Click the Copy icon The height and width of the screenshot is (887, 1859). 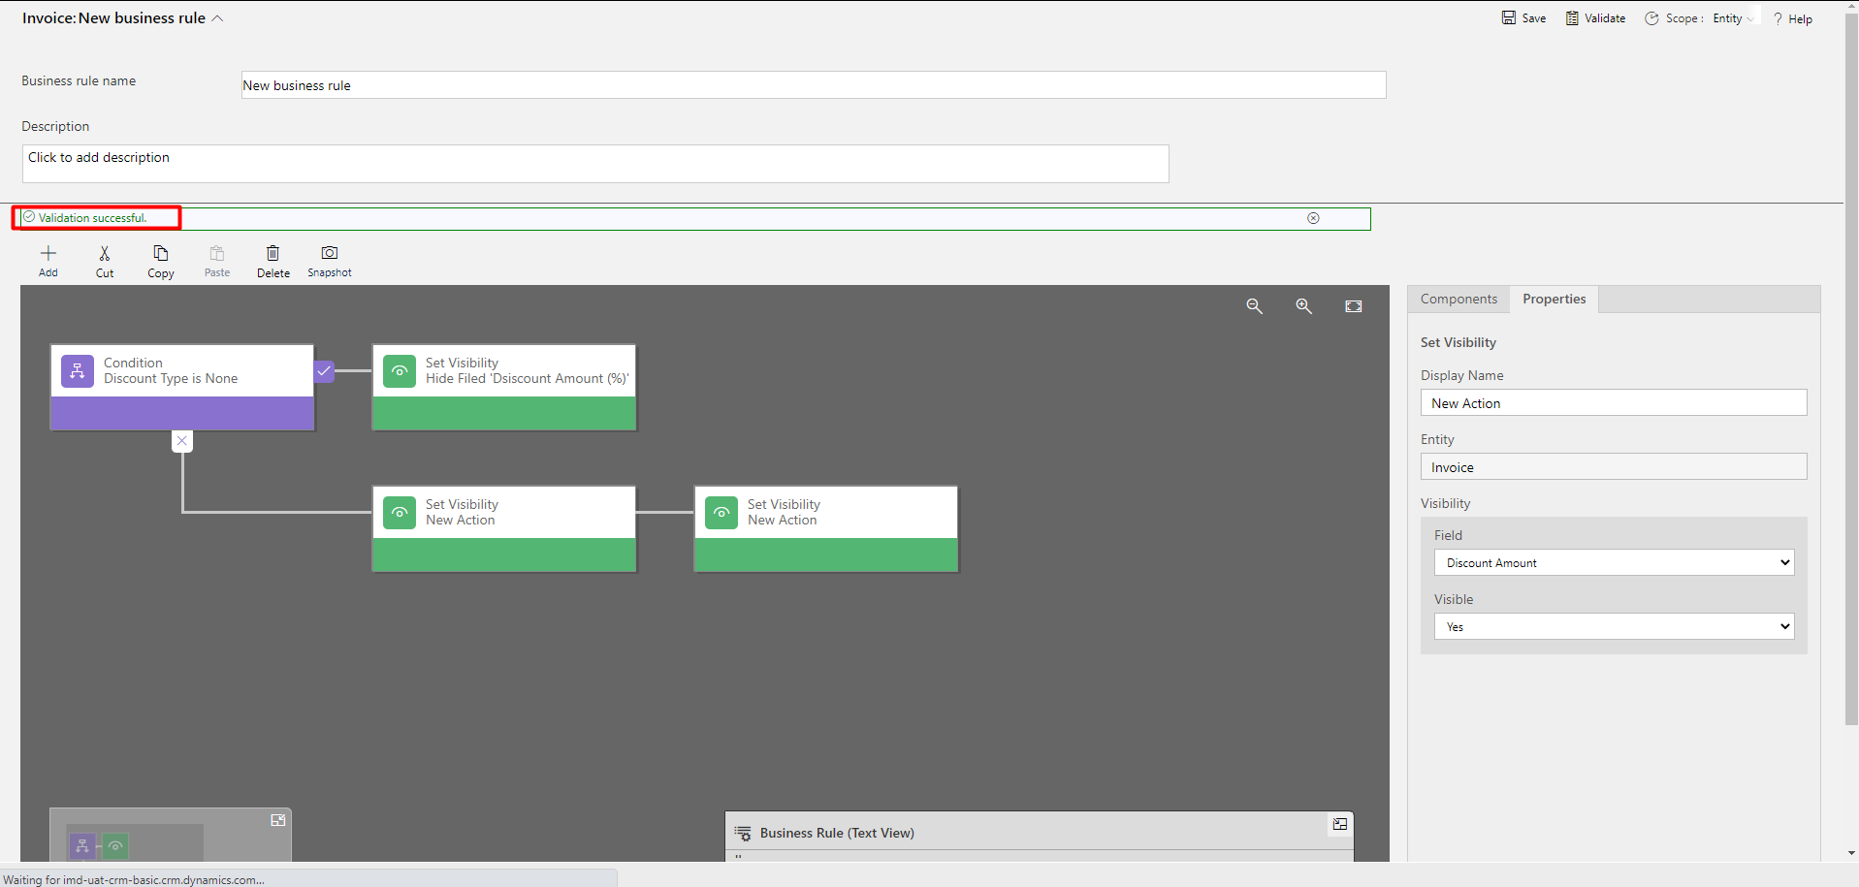pos(160,260)
